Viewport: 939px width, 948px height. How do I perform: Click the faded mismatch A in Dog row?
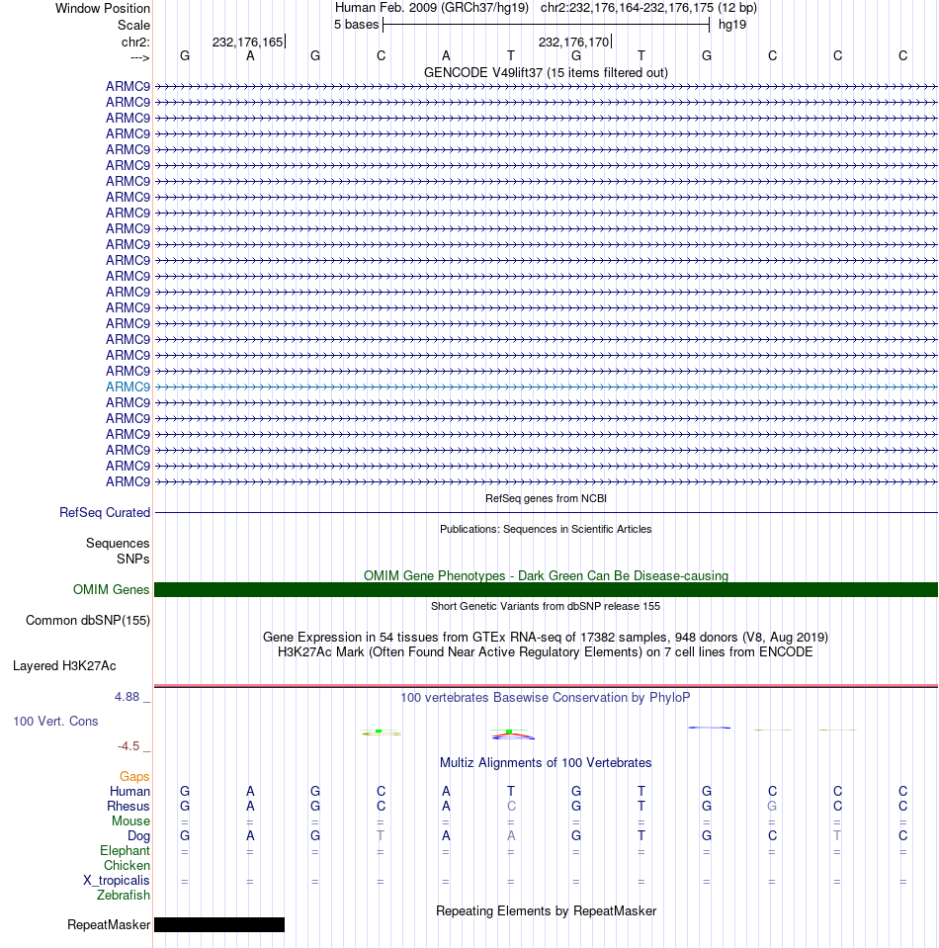click(x=511, y=836)
